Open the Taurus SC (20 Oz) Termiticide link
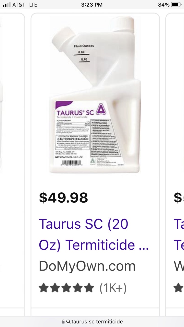184x327 pixels. [x=94, y=234]
